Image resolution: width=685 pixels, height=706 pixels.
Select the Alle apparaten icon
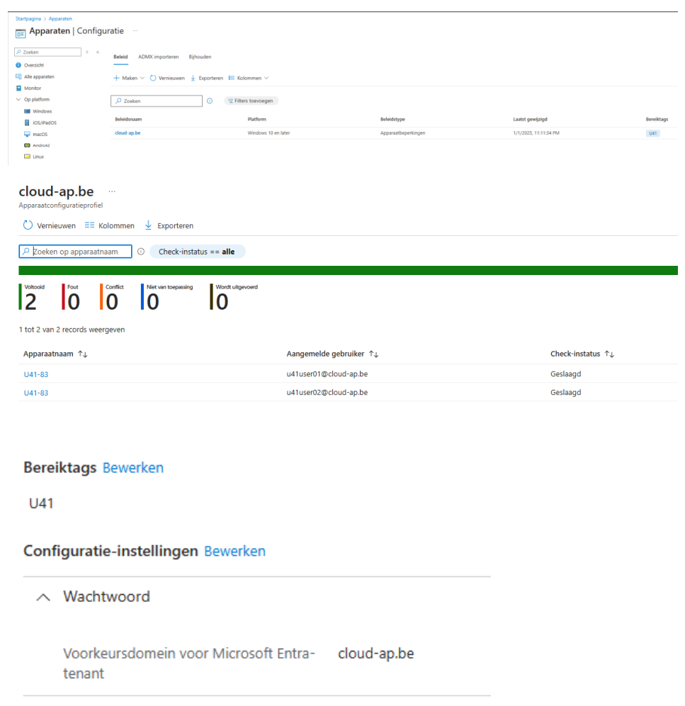(x=18, y=77)
